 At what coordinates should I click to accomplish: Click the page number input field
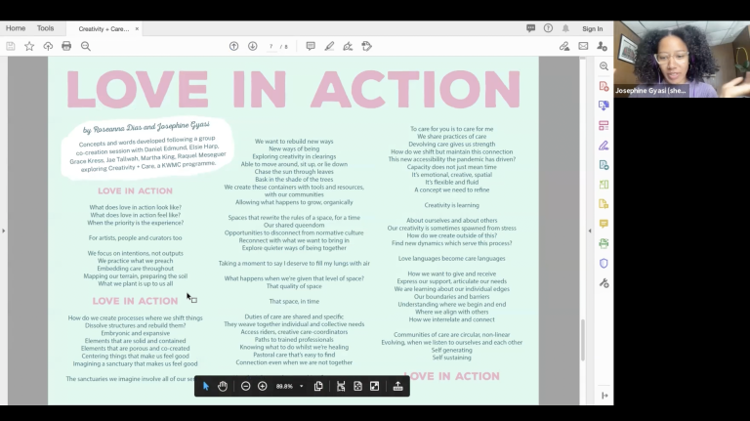(x=271, y=46)
